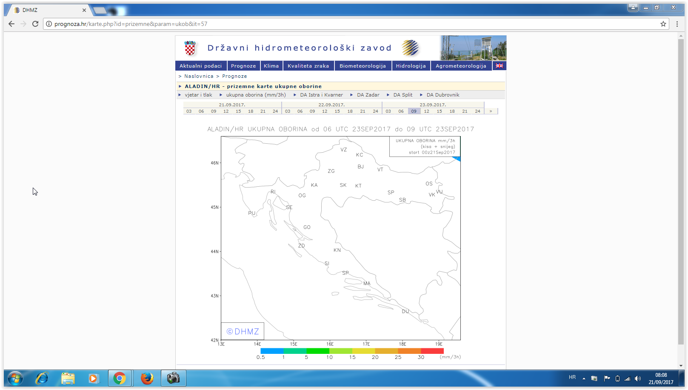Image resolution: width=688 pixels, height=390 pixels.
Task: Bookmark this page with star icon
Action: pos(663,24)
